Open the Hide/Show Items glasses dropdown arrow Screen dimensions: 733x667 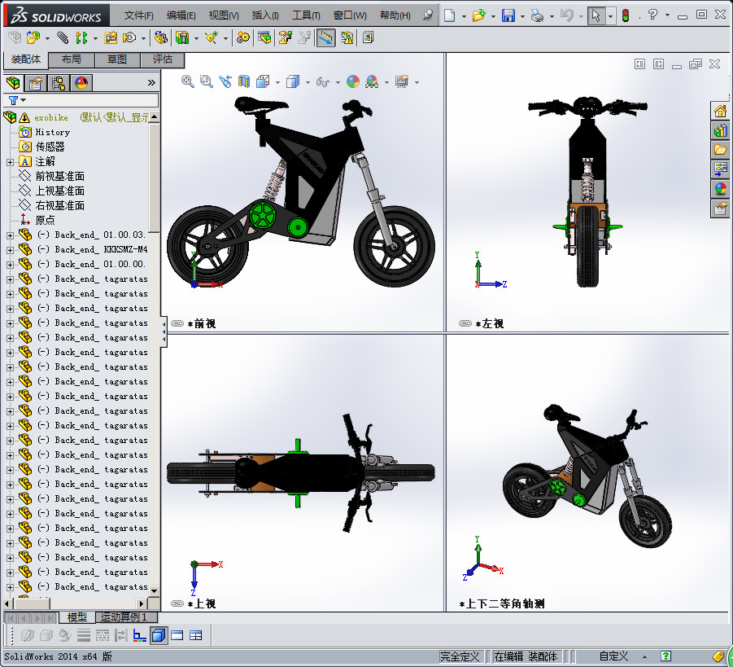(x=338, y=82)
